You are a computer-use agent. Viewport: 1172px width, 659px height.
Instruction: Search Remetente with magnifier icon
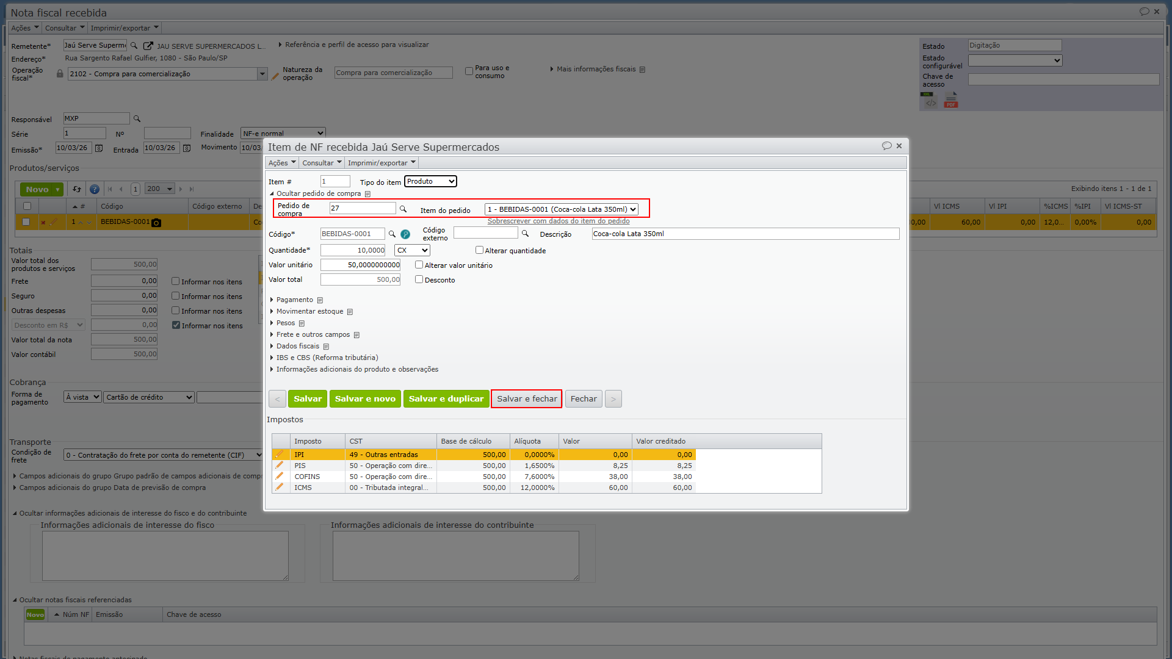point(134,45)
